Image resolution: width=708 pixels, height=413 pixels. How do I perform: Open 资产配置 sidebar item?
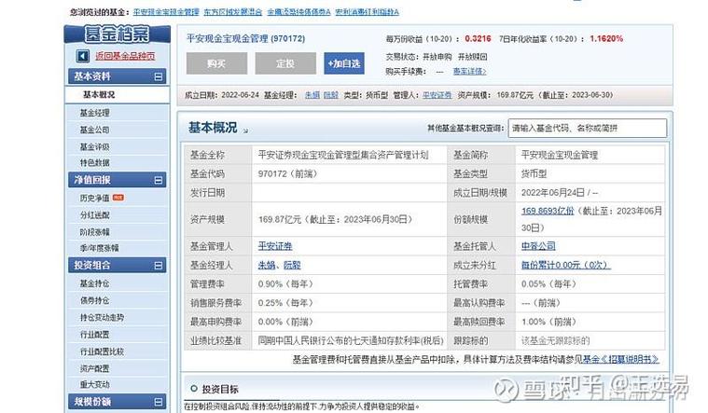[95, 368]
